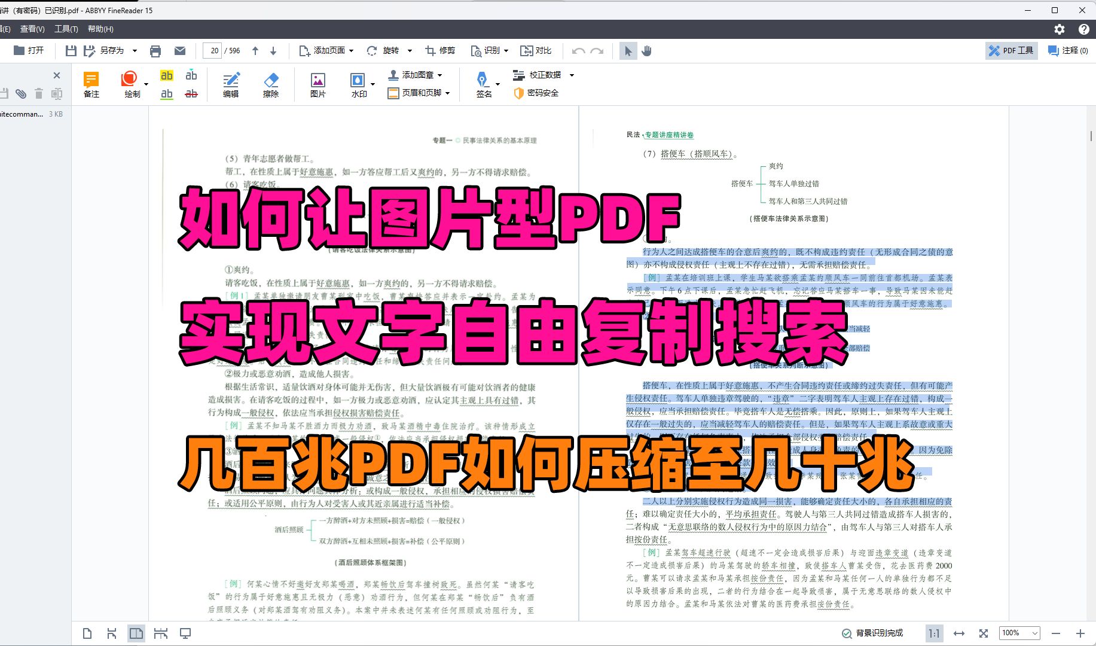Go to previous page with up arrow

255,51
